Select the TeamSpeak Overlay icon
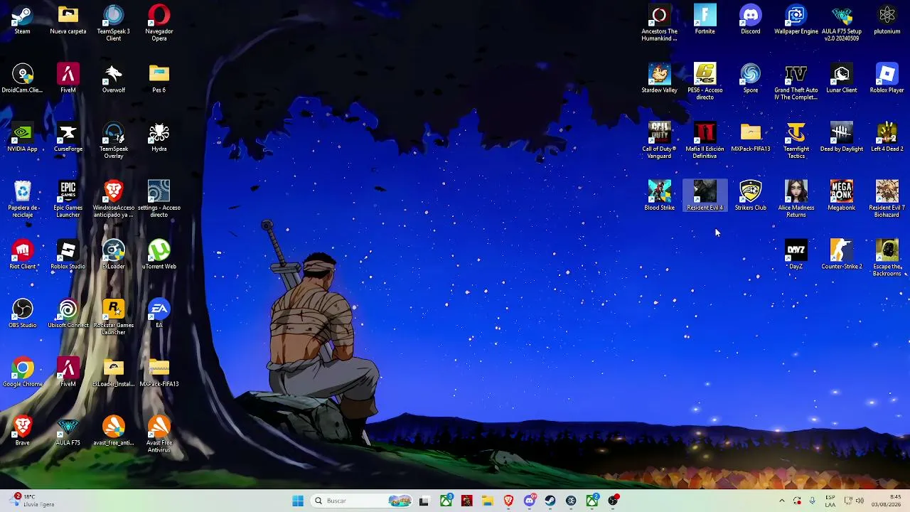 click(x=114, y=141)
